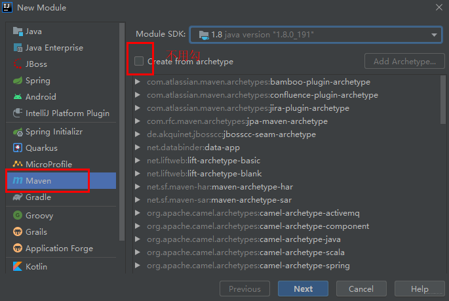
Task: Click the Next button
Action: [303, 289]
